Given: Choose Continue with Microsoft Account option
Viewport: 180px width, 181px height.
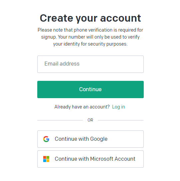Looking at the screenshot, I should point(90,159).
